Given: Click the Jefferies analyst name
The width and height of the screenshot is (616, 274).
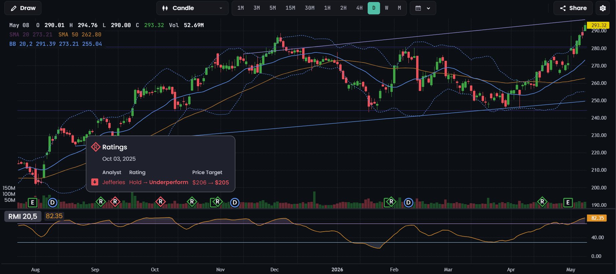Looking at the screenshot, I should point(114,182).
